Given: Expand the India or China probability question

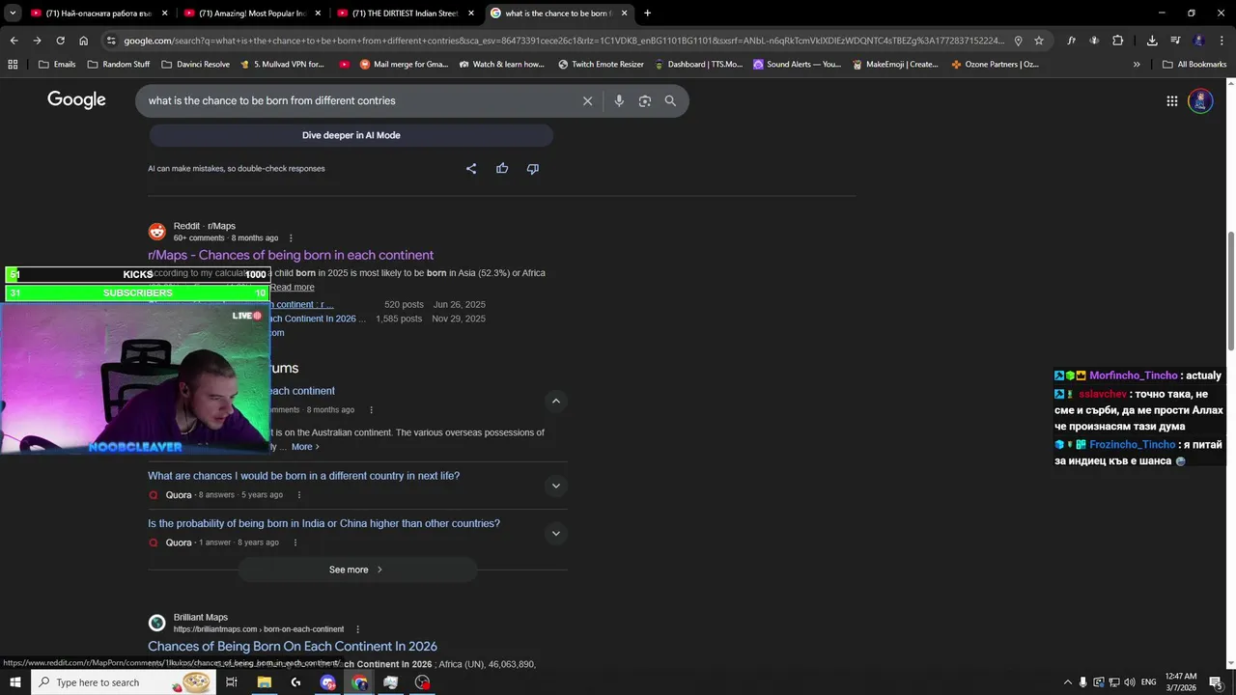Looking at the screenshot, I should click(x=555, y=533).
